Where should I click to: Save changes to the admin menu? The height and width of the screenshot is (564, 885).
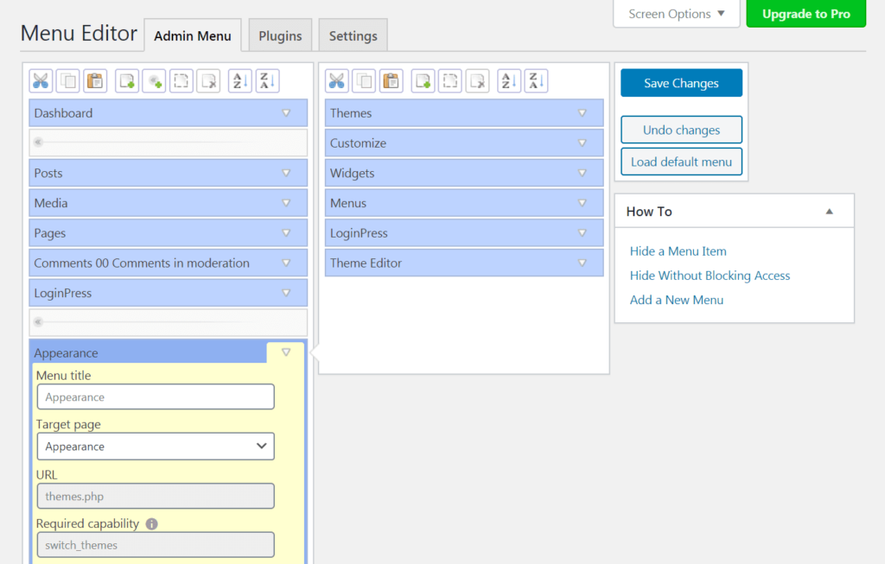pyautogui.click(x=681, y=82)
